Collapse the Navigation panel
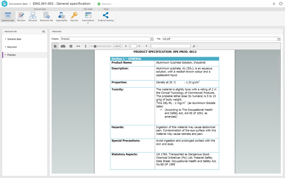This screenshot has width=285, height=178. (43, 32)
